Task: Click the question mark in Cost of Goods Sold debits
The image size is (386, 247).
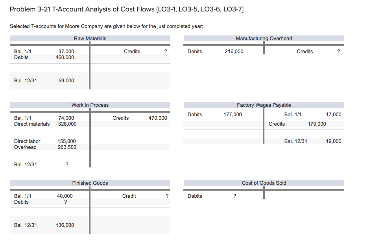Action: [x=235, y=196]
